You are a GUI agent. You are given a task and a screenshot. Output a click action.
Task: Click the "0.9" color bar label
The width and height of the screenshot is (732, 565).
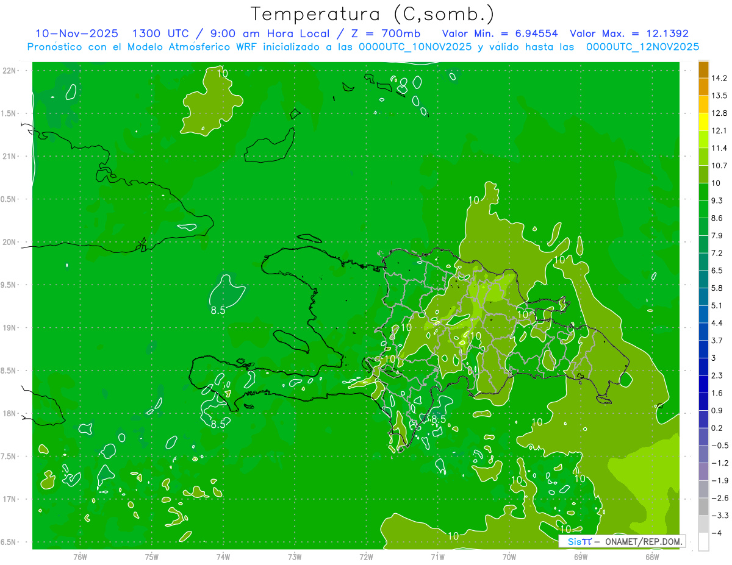click(x=717, y=410)
